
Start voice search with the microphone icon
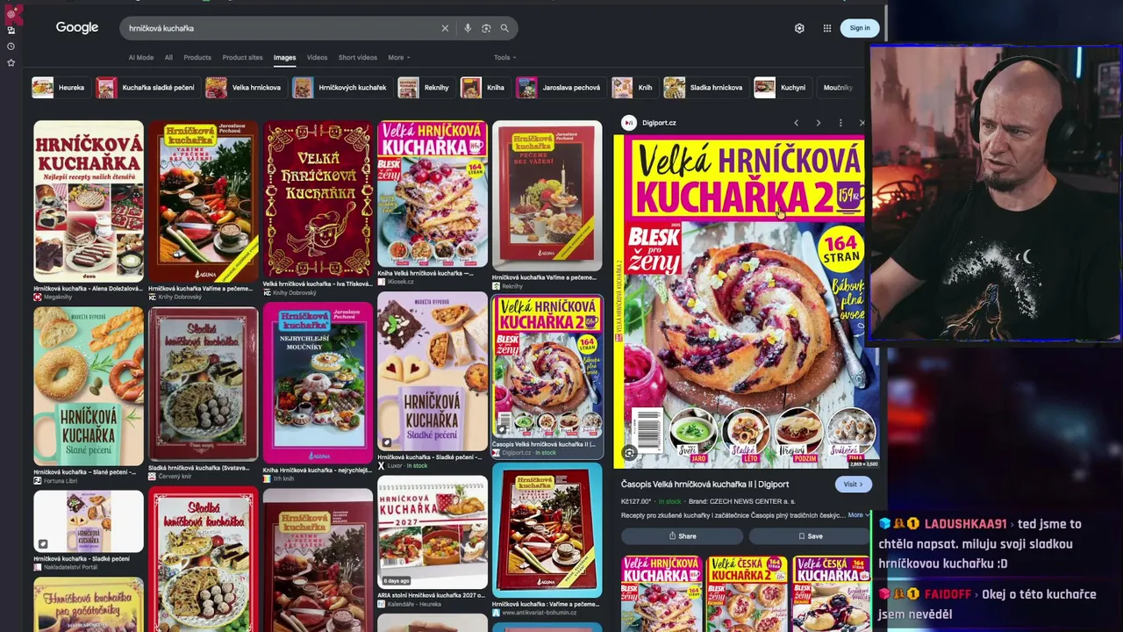pyautogui.click(x=468, y=28)
